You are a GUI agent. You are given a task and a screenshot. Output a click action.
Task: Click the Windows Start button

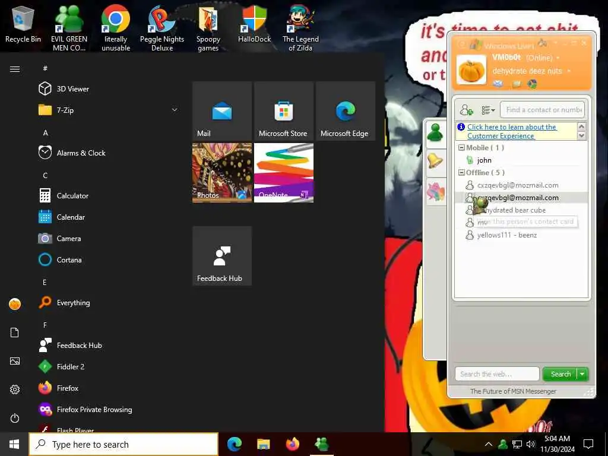14,444
